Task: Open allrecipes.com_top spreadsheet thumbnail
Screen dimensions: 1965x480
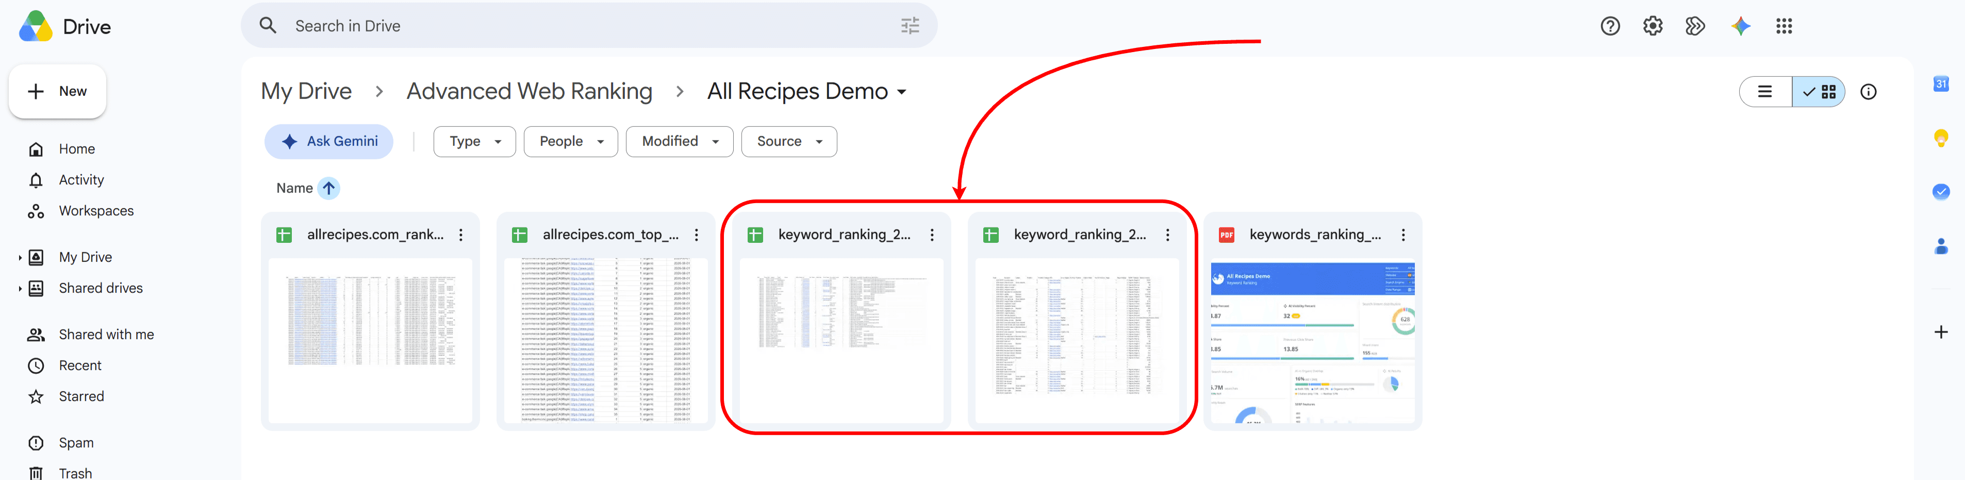Action: point(606,340)
